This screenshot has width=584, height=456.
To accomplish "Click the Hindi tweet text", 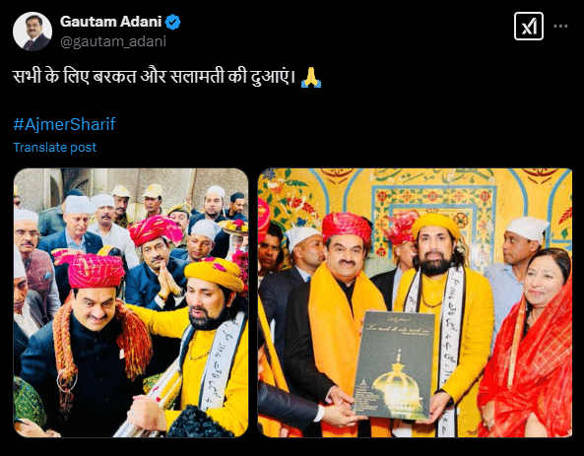I will [155, 77].
